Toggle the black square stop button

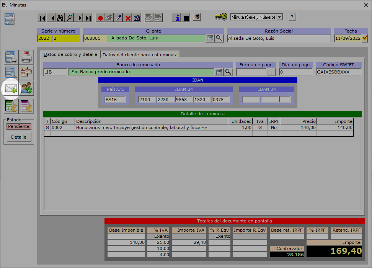coord(186,18)
